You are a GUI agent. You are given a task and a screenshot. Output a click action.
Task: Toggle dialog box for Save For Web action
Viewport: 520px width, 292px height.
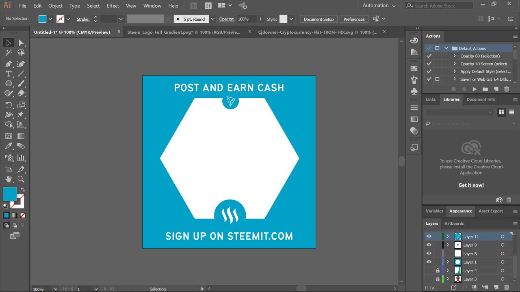pos(437,79)
